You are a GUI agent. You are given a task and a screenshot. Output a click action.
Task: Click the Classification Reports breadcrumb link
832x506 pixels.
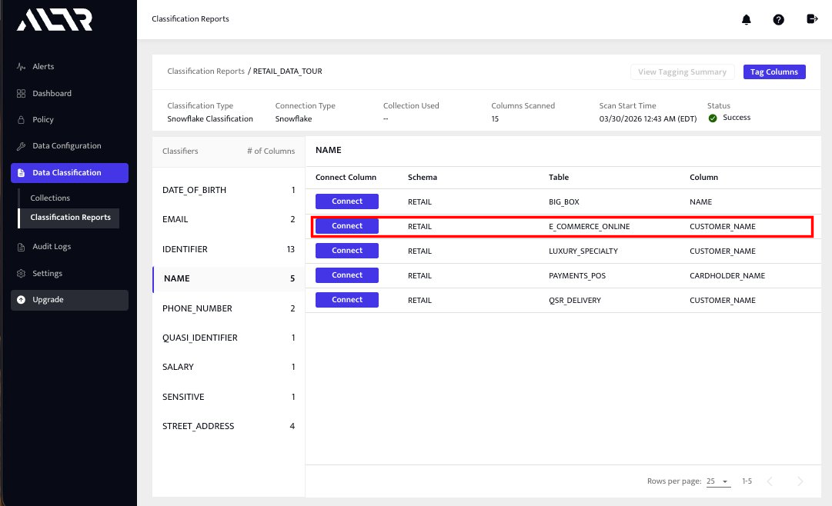(x=205, y=72)
